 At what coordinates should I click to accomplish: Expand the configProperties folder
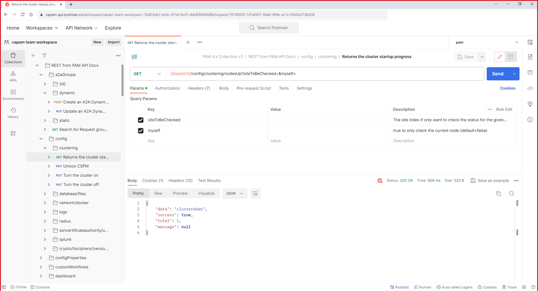(41, 258)
